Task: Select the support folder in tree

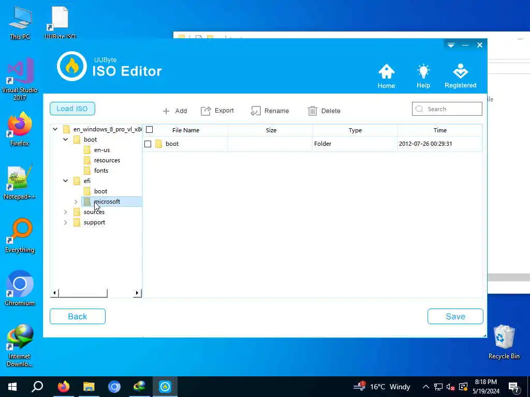Action: (x=94, y=222)
